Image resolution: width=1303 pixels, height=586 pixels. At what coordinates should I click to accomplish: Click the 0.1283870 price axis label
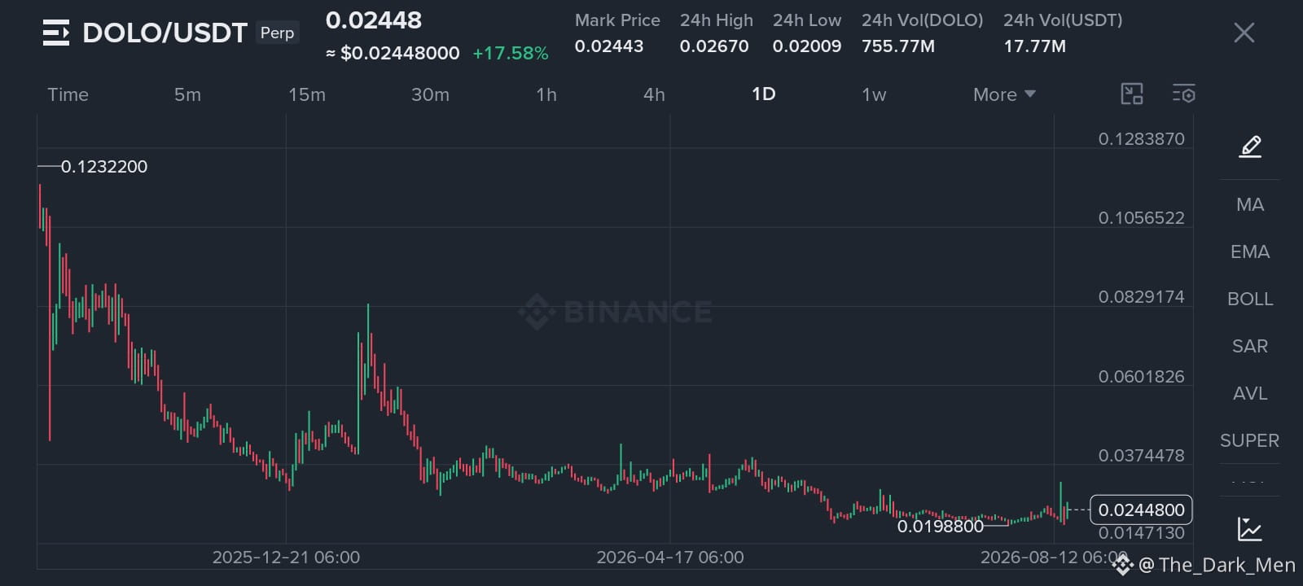[1142, 139]
